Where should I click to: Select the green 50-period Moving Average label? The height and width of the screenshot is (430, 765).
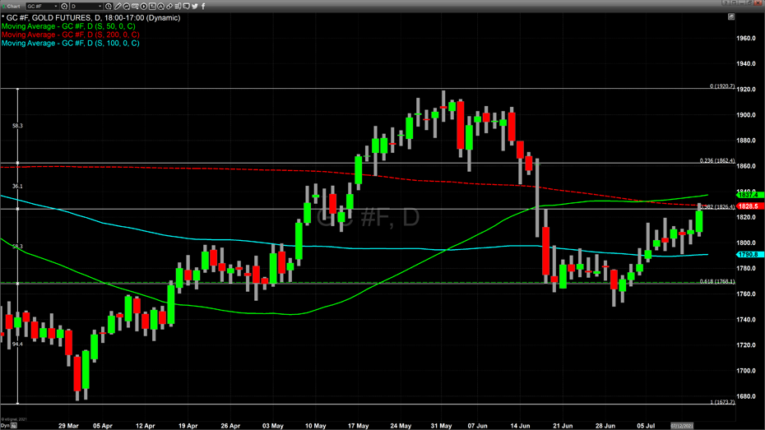coord(67,26)
